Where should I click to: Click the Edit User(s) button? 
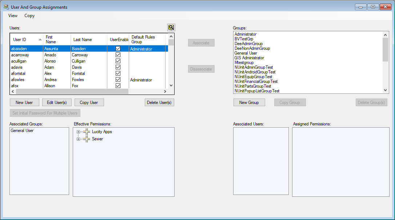pos(56,102)
